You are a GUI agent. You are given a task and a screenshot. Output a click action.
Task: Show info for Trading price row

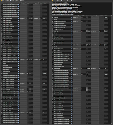[x=19, y=73]
